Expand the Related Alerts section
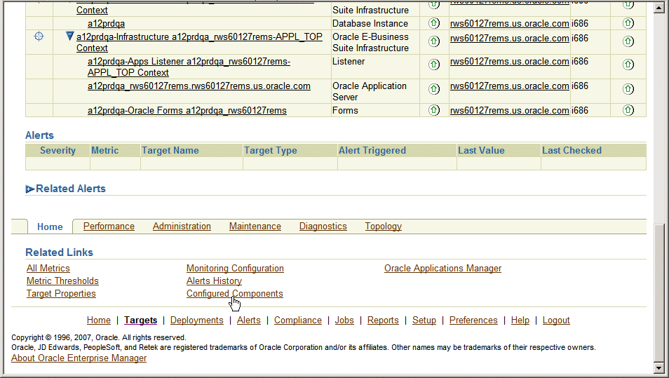The image size is (669, 378). click(30, 189)
